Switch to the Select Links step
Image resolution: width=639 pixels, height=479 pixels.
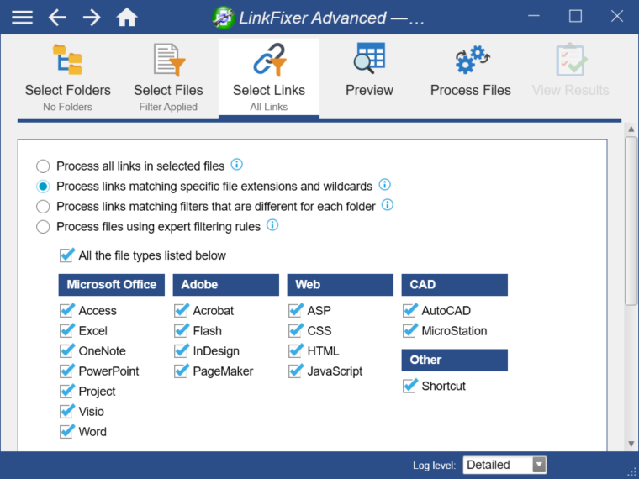coord(269,77)
